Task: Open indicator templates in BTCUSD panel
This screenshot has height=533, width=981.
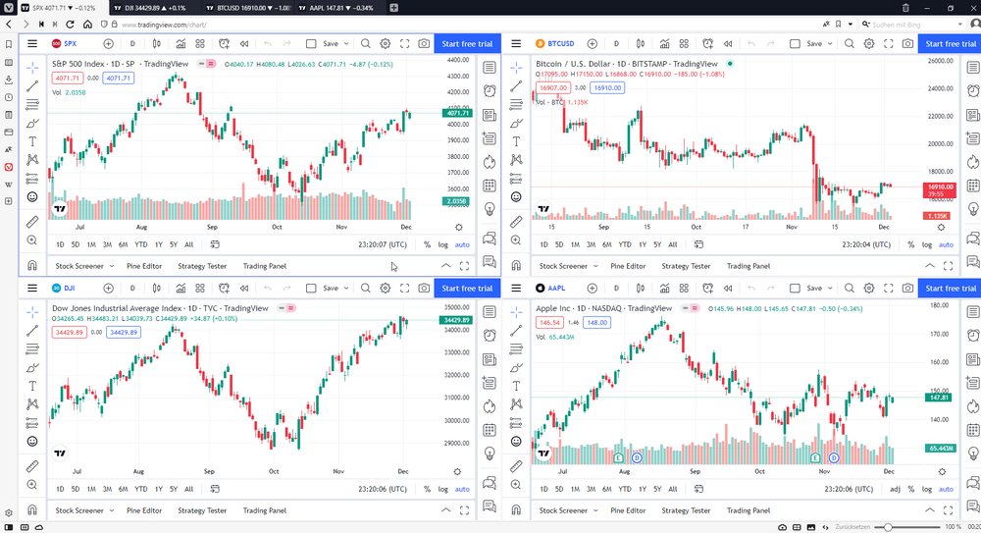Action: pos(684,44)
